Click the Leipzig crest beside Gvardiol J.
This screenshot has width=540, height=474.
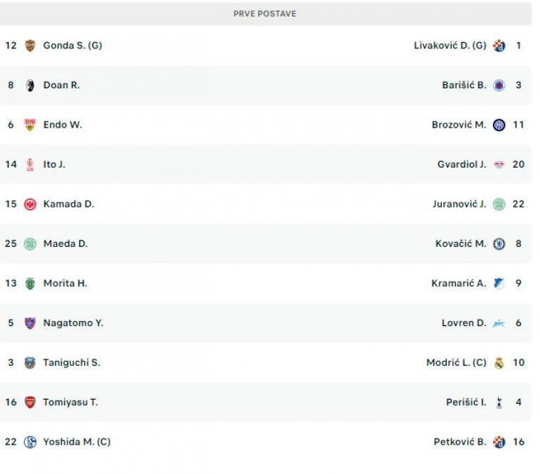click(x=499, y=165)
